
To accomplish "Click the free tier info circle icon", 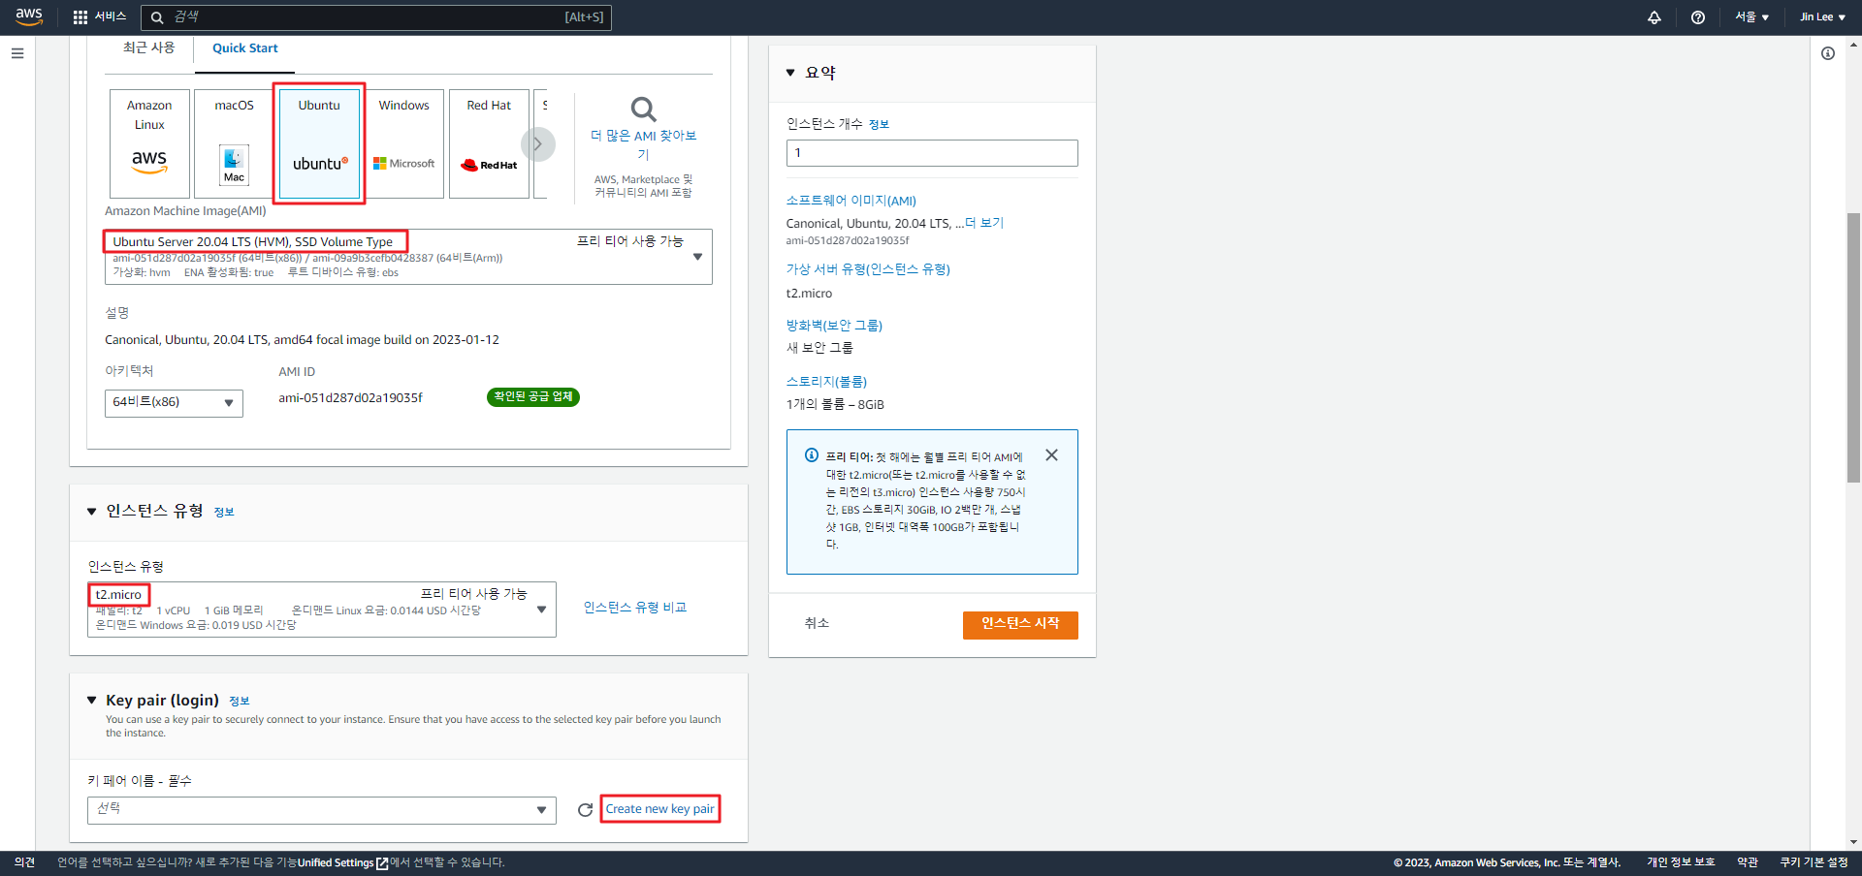I will click(x=812, y=455).
